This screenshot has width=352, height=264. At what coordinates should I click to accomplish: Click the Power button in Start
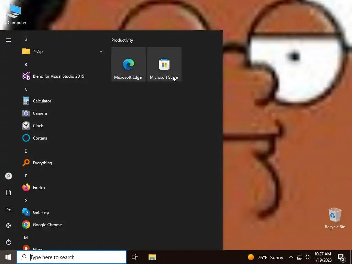9,242
